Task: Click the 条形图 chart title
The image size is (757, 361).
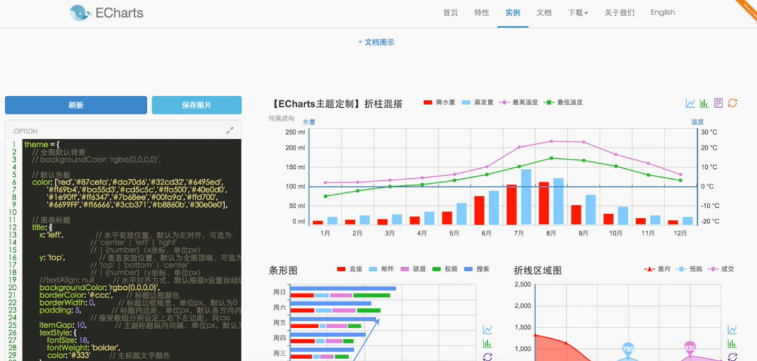Action: coord(283,270)
